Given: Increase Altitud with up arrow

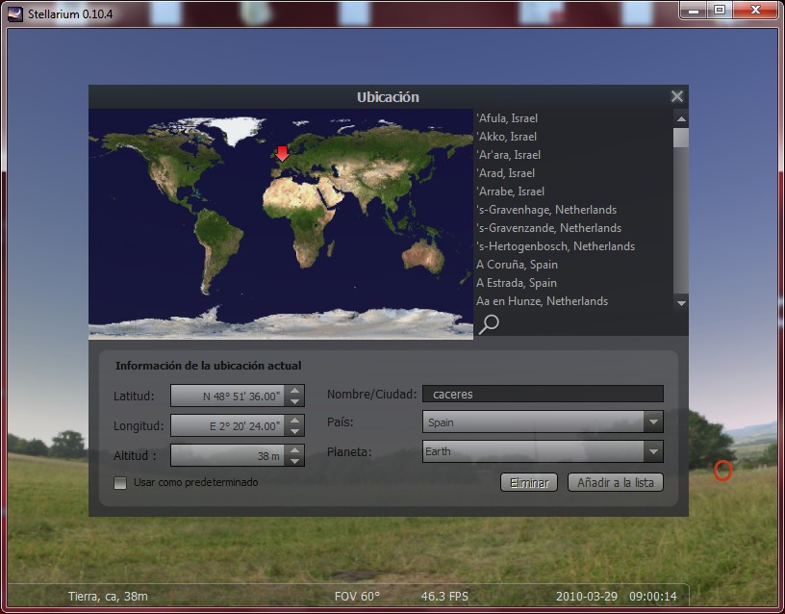Looking at the screenshot, I should coord(295,449).
